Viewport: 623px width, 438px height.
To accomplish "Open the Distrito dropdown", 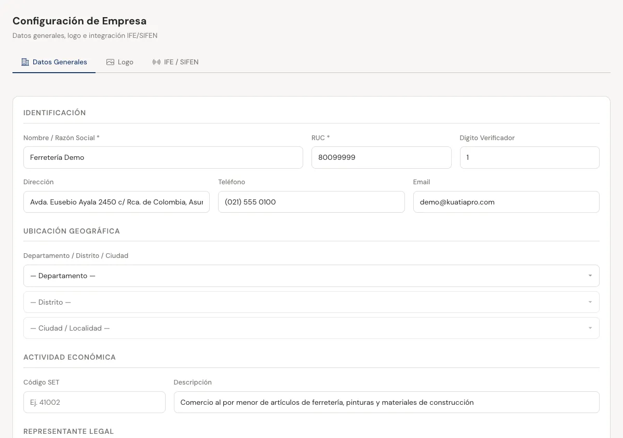I will [311, 302].
